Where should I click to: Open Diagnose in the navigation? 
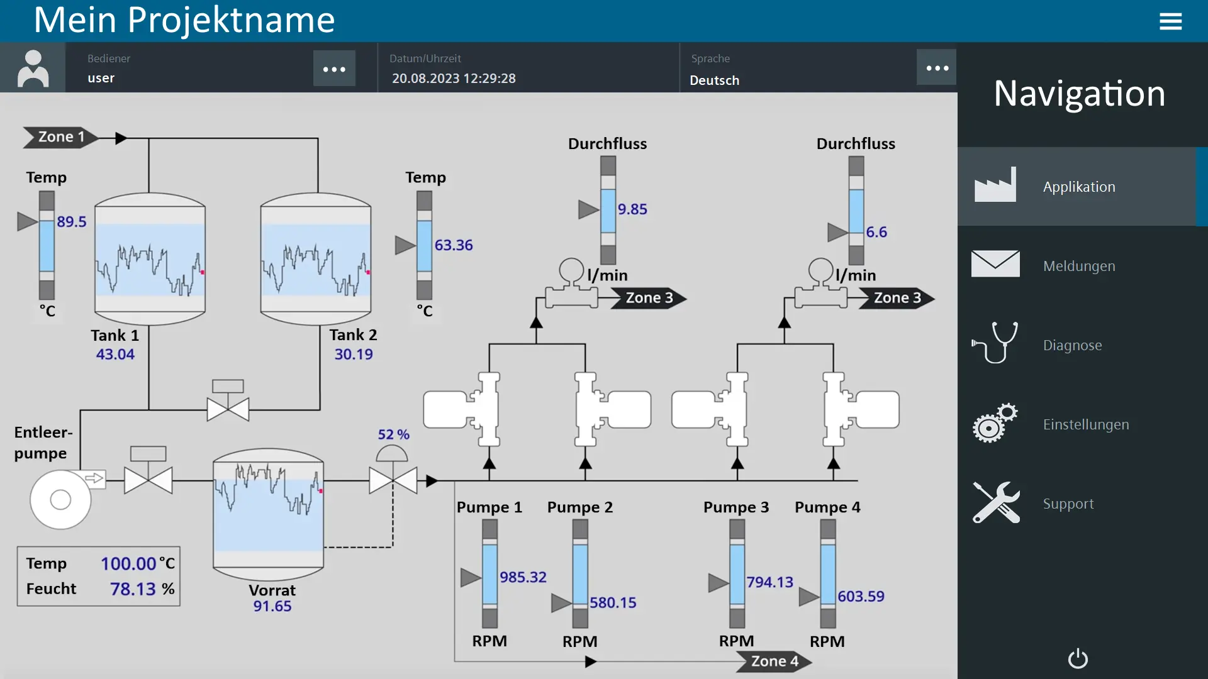[1082, 345]
